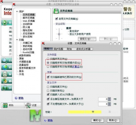The height and width of the screenshot is (125, 136).
Task: Toggle 启用文件反病毒 checkbox
Action: pos(57,19)
